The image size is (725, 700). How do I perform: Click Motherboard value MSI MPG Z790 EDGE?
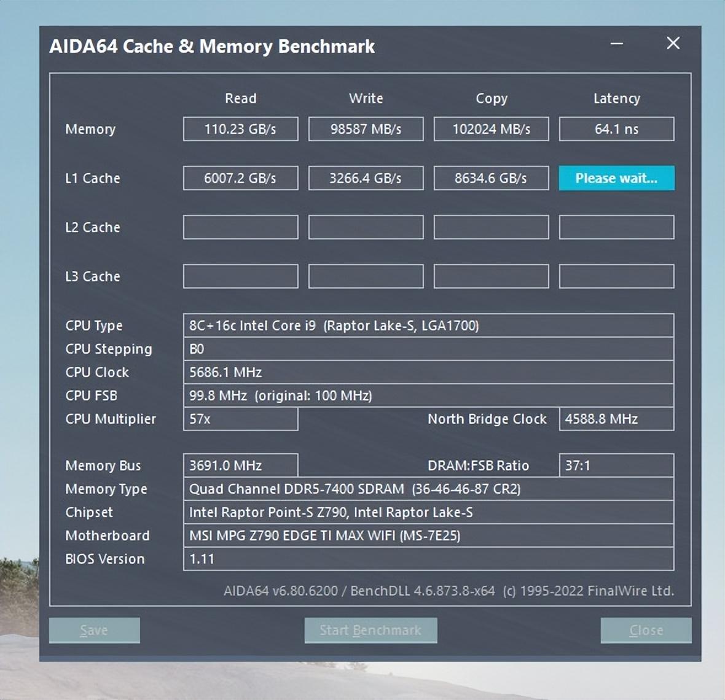[428, 535]
